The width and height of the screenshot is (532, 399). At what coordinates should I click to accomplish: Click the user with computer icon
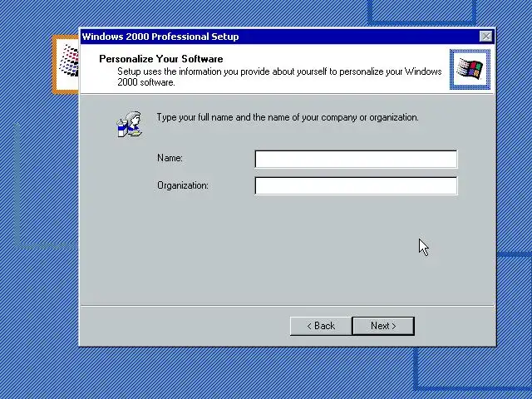coord(130,124)
